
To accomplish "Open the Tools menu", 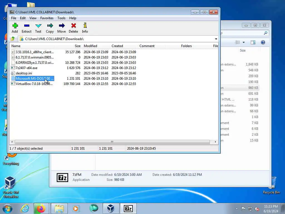I will pos(61,18).
